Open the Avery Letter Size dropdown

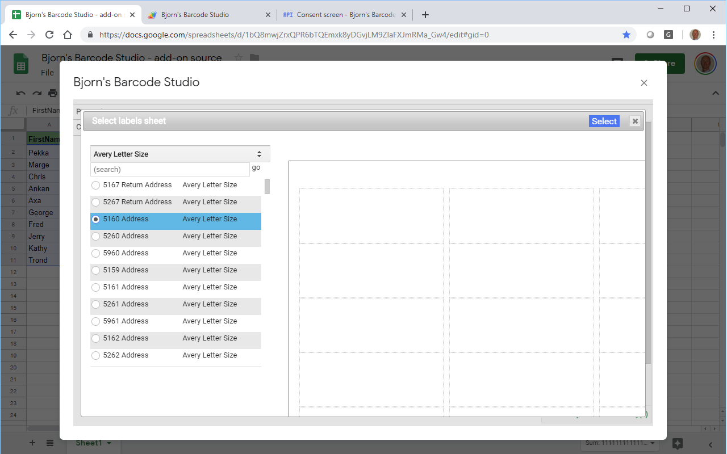180,154
